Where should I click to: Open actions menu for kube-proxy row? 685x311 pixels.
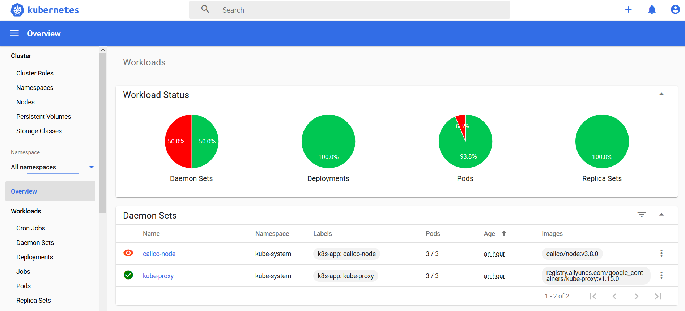(x=661, y=275)
